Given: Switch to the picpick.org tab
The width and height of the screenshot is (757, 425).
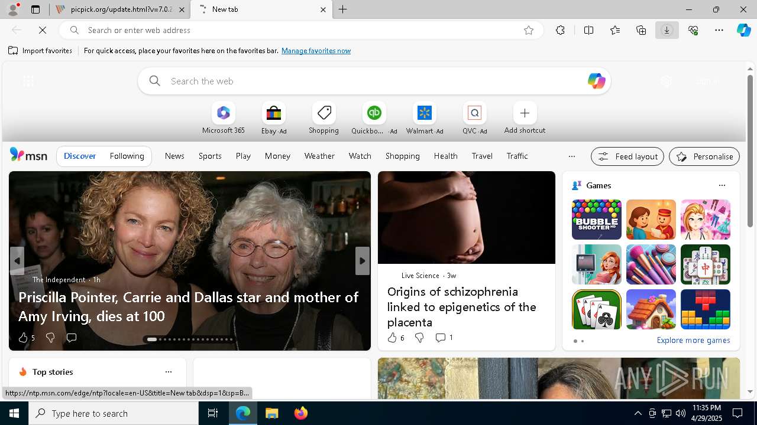Looking at the screenshot, I should [120, 9].
